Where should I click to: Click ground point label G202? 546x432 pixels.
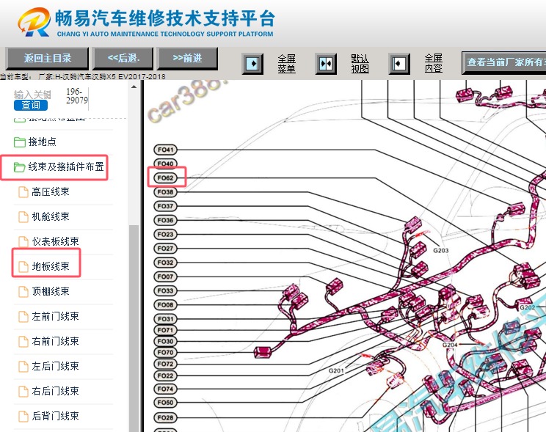pyautogui.click(x=527, y=307)
